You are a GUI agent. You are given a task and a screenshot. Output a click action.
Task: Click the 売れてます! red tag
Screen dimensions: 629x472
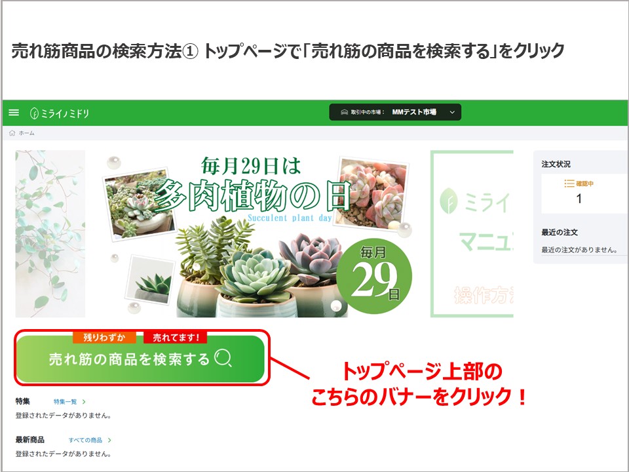176,337
